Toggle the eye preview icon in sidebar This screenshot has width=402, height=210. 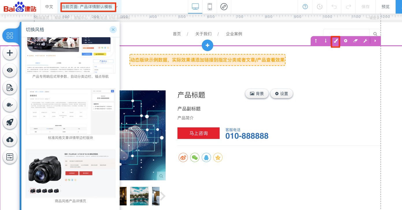coord(10,70)
